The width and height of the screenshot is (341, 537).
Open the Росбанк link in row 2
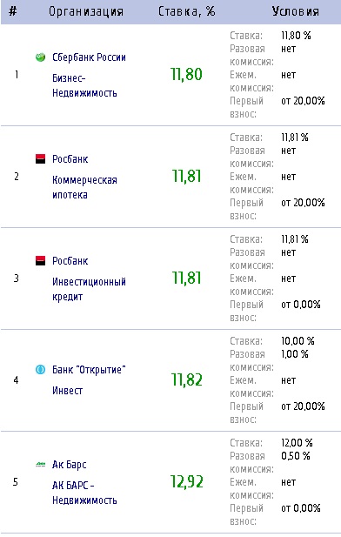click(70, 159)
